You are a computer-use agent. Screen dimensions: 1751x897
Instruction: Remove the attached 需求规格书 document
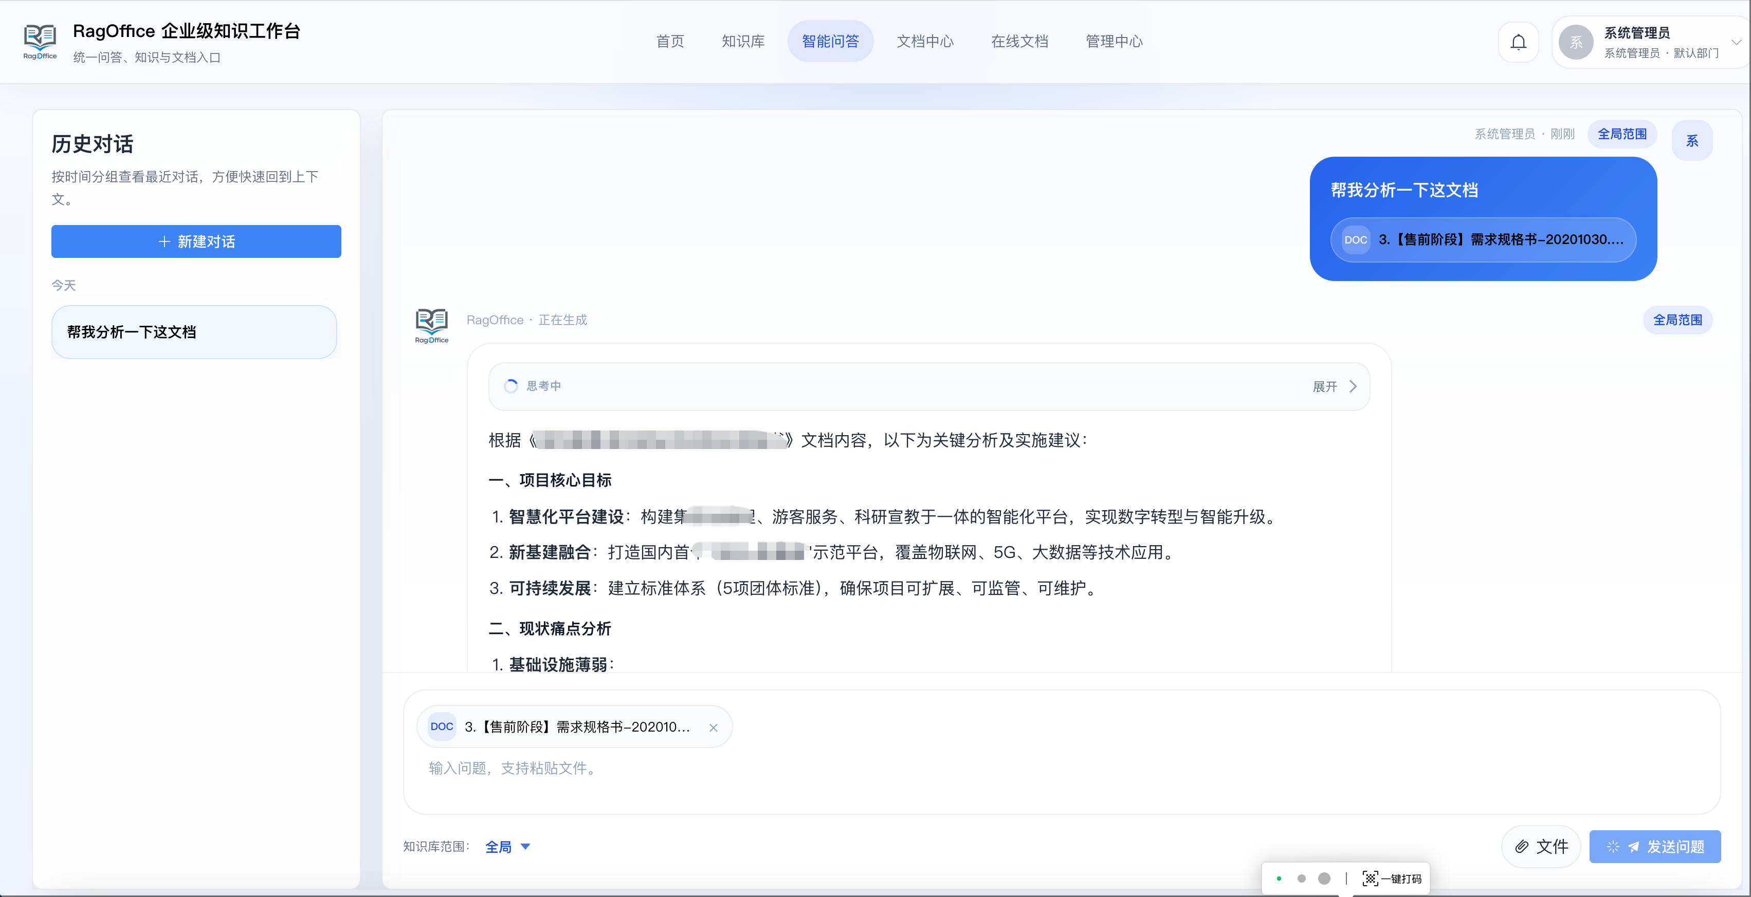[x=714, y=726]
